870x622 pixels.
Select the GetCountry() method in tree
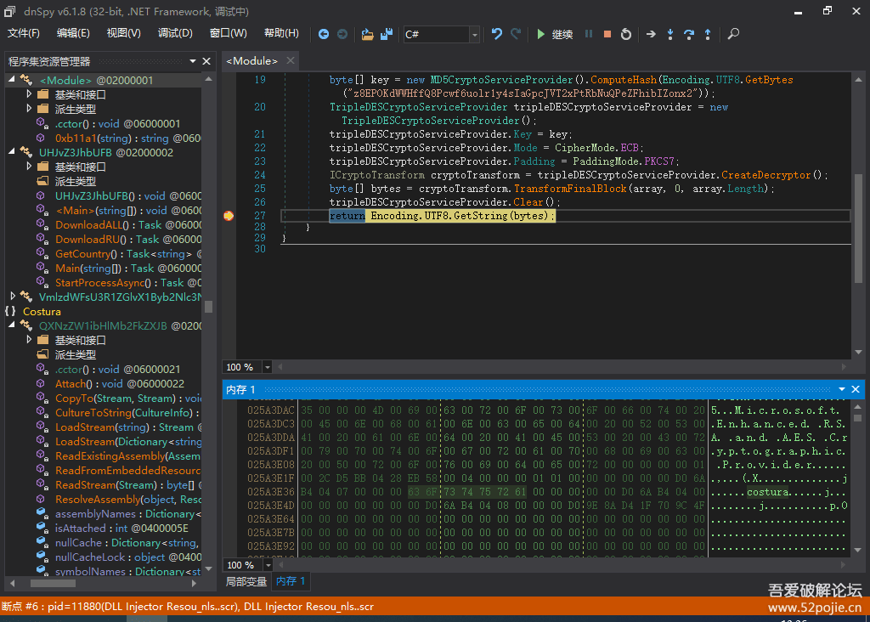click(82, 254)
